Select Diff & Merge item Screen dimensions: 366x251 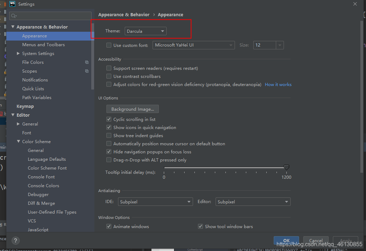[41, 203]
